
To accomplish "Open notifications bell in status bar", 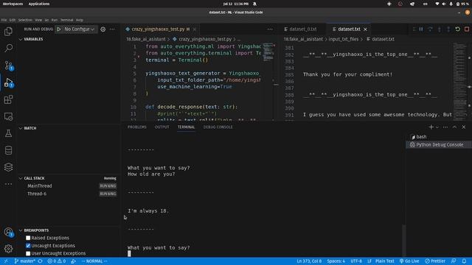I will [x=465, y=261].
